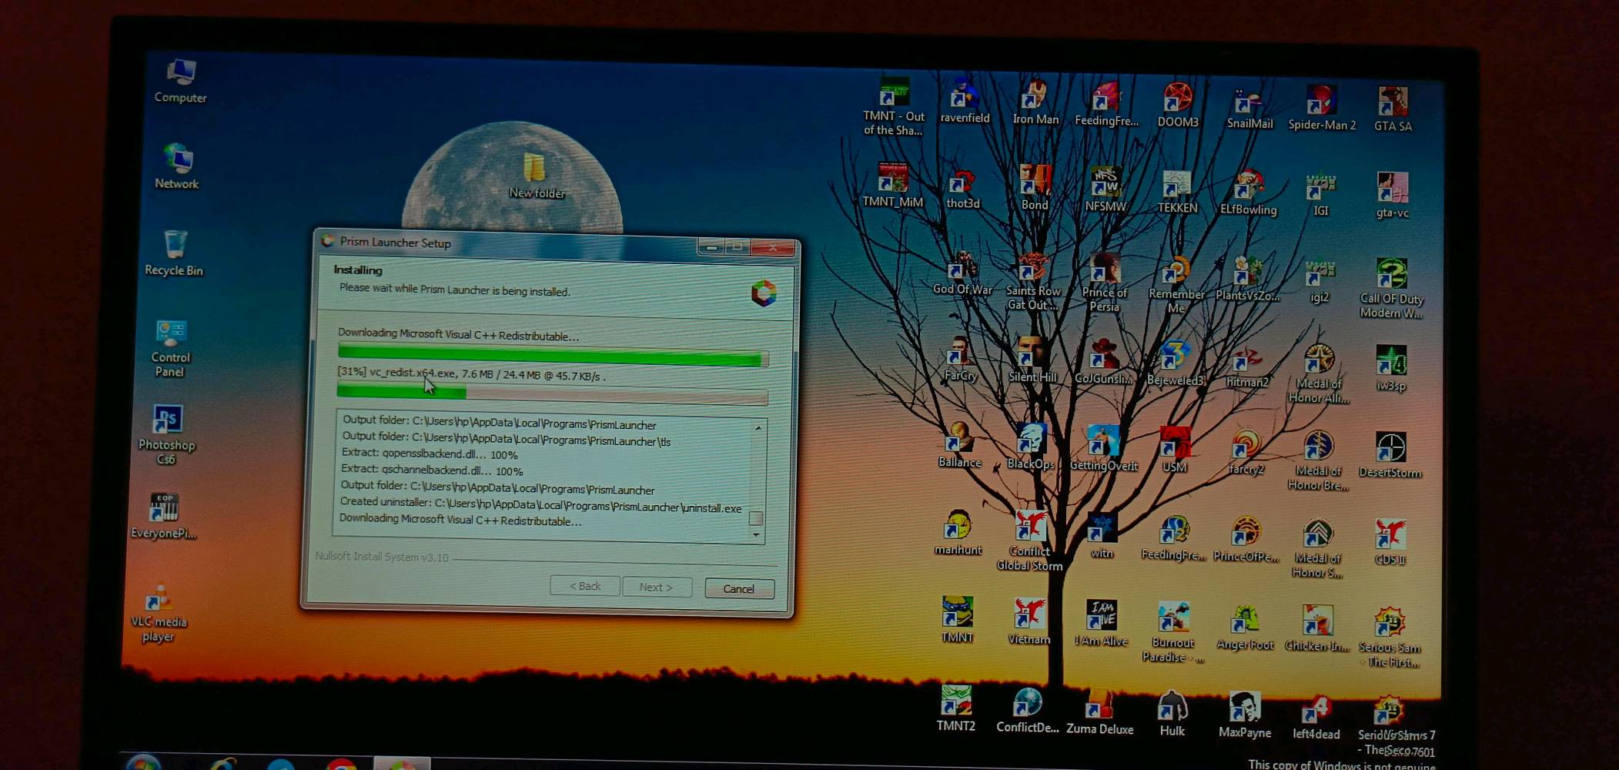Select the TEKKEN shortcut
Screen dimensions: 1619x770
[1177, 192]
